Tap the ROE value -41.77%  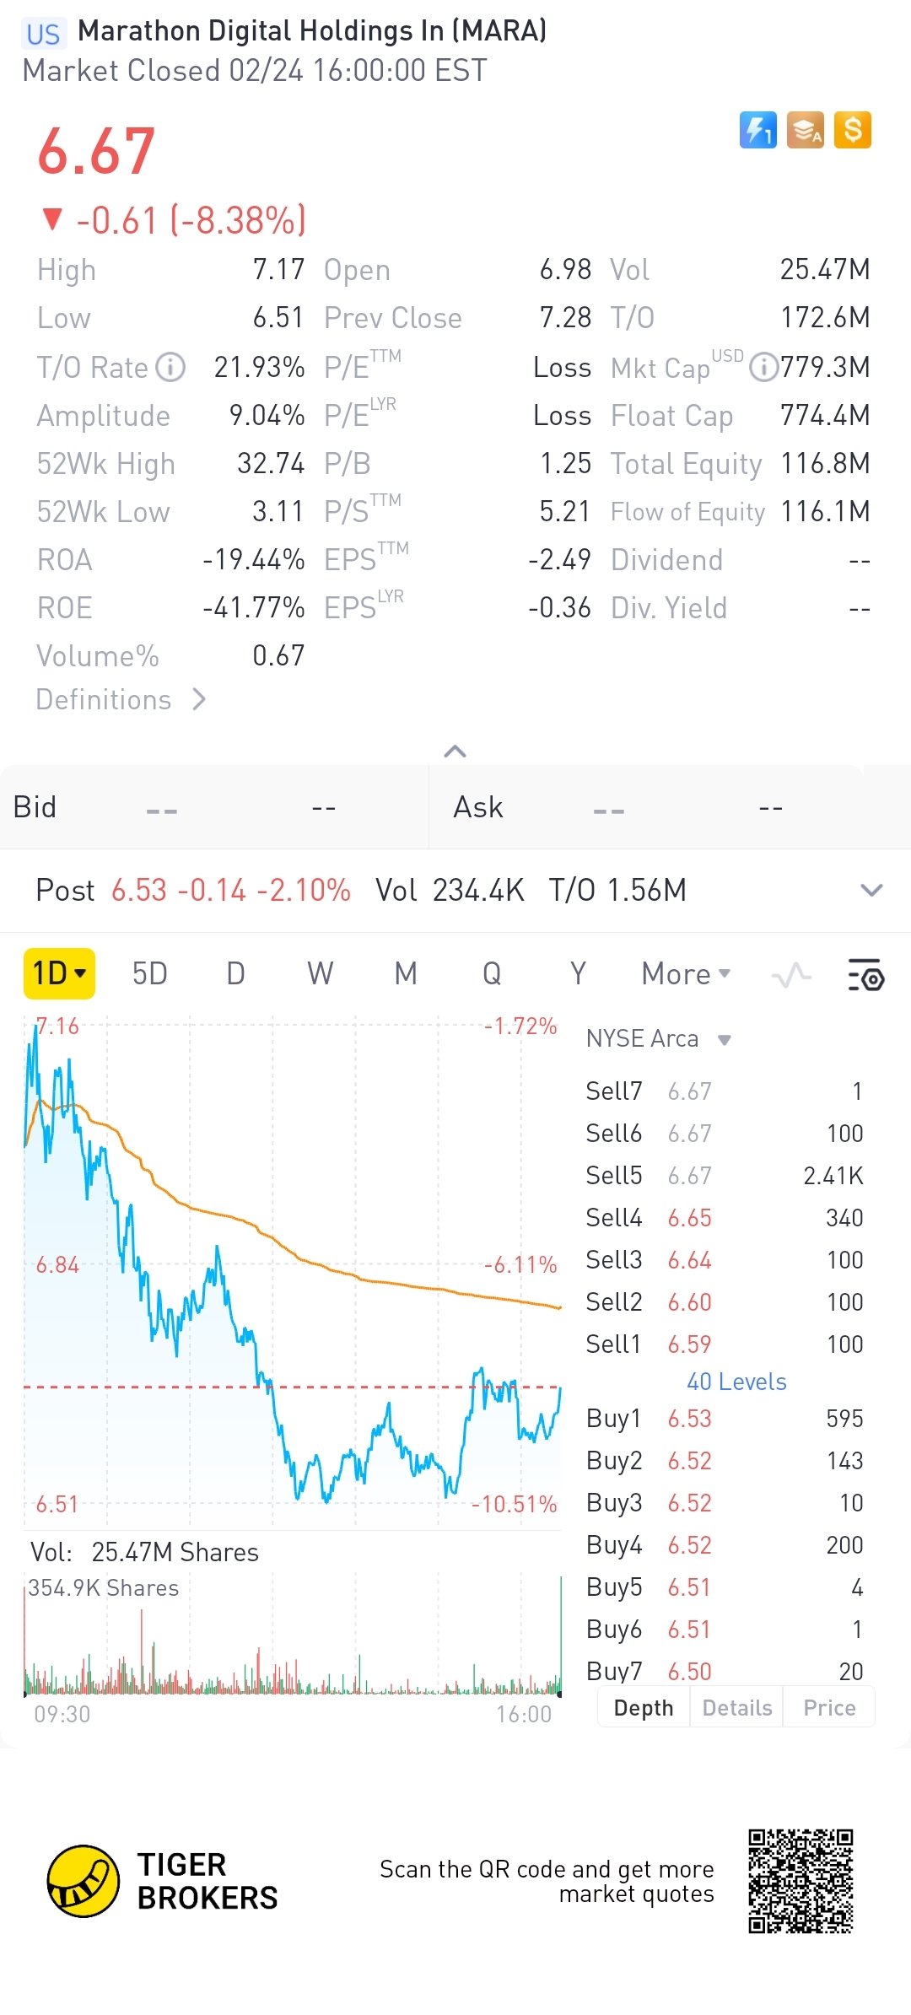(x=254, y=608)
